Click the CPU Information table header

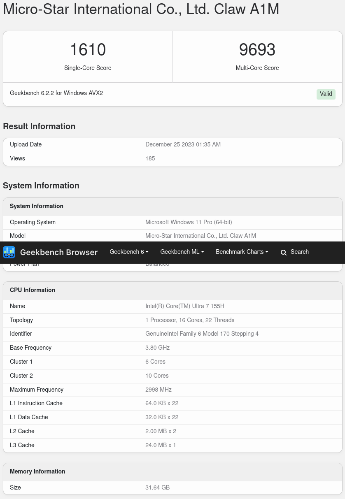(33, 290)
